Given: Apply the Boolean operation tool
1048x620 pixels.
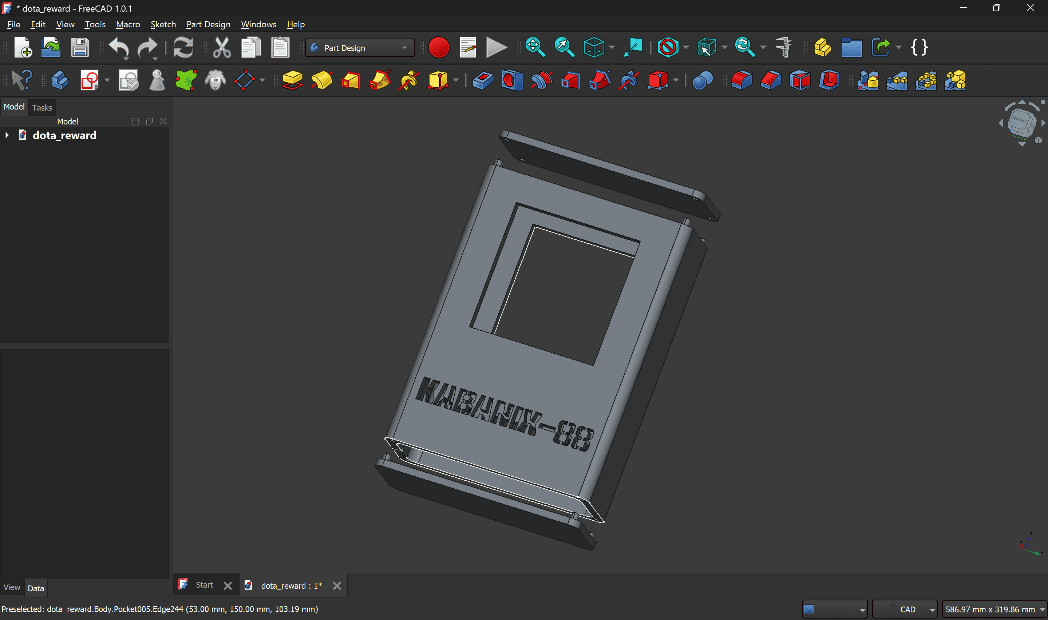Looking at the screenshot, I should (x=703, y=80).
